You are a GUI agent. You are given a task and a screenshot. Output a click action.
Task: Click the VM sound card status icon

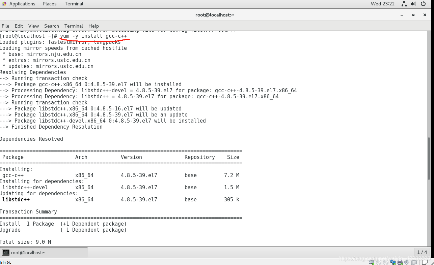407,262
